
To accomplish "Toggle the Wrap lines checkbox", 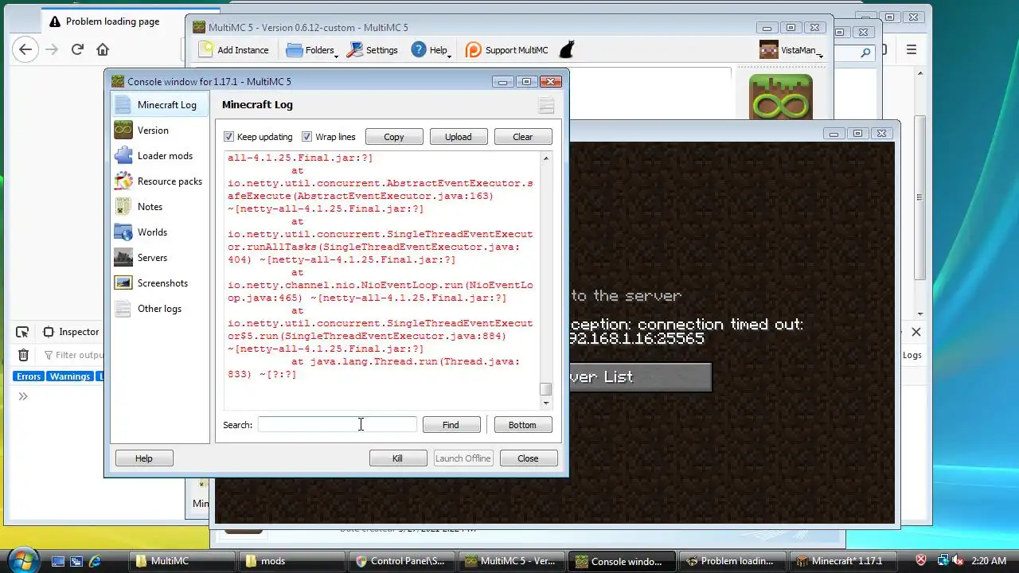I will point(307,137).
